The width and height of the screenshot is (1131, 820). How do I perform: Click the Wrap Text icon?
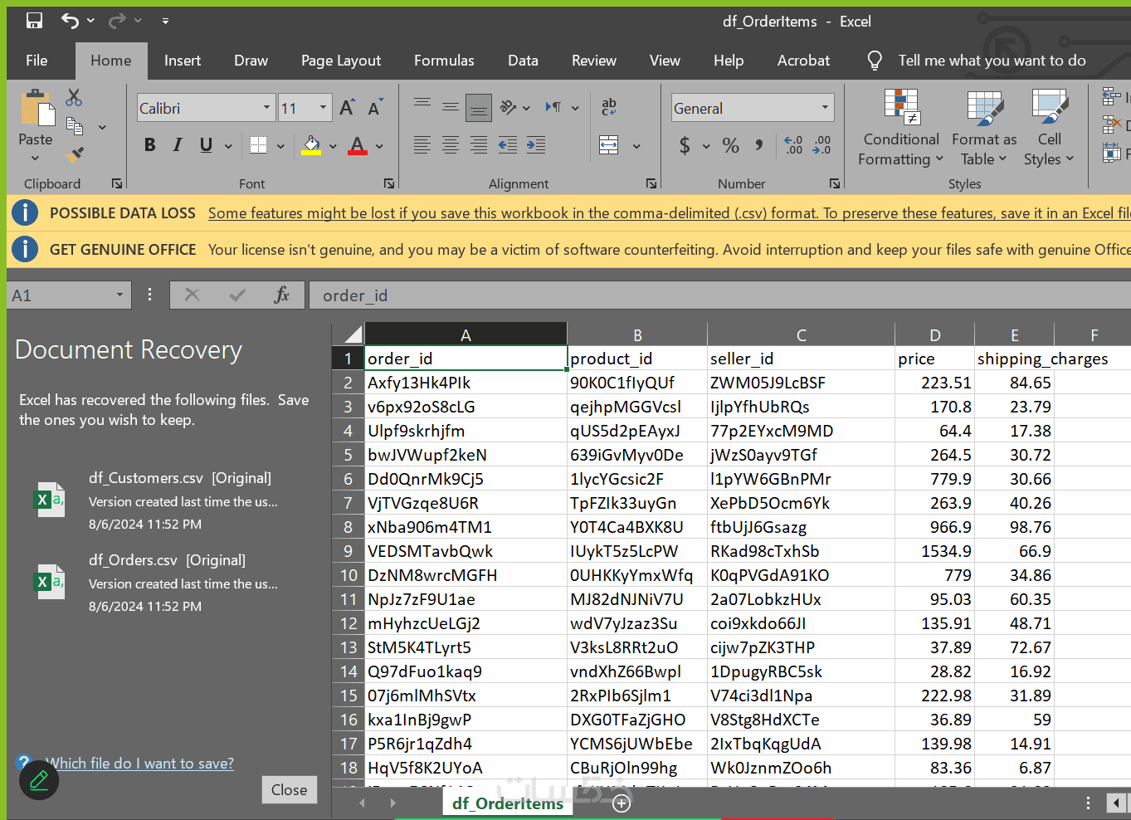(x=609, y=107)
